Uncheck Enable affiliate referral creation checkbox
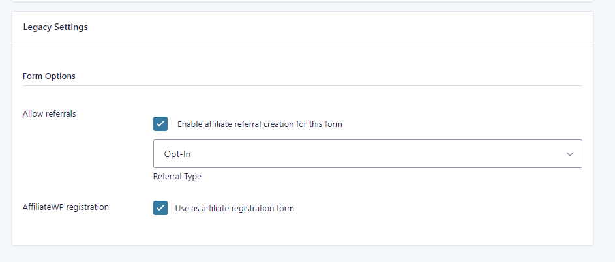The image size is (615, 262). [x=160, y=124]
